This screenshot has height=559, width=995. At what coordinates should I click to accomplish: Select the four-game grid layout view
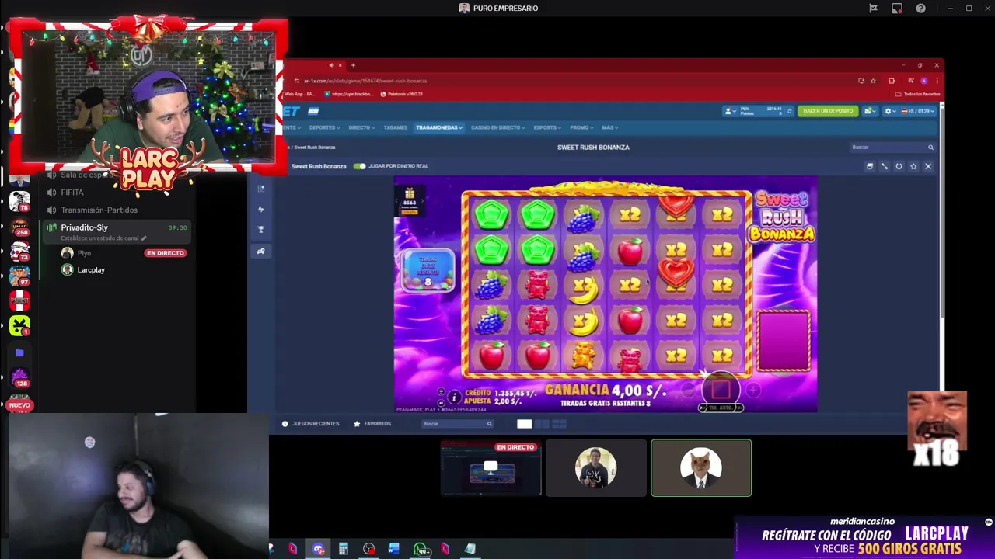pyautogui.click(x=559, y=424)
